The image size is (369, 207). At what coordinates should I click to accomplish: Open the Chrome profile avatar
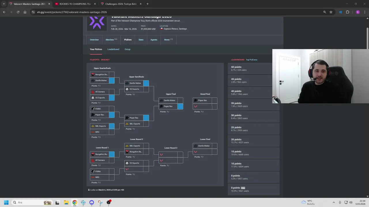pyautogui.click(x=358, y=12)
